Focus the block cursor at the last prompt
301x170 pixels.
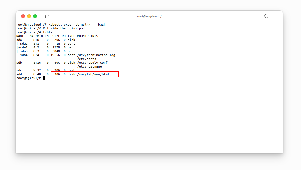pos(44,78)
